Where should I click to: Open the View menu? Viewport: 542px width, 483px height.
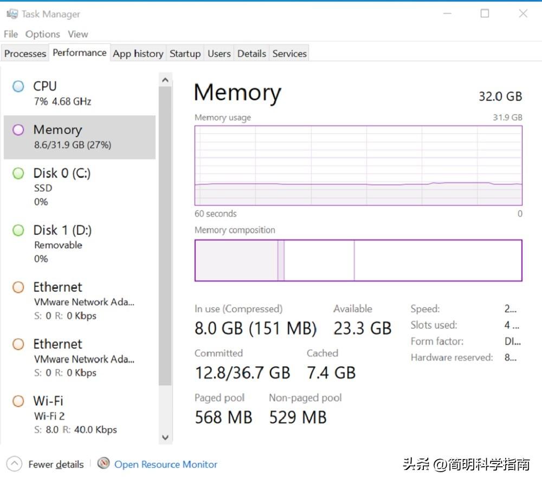[x=78, y=34]
